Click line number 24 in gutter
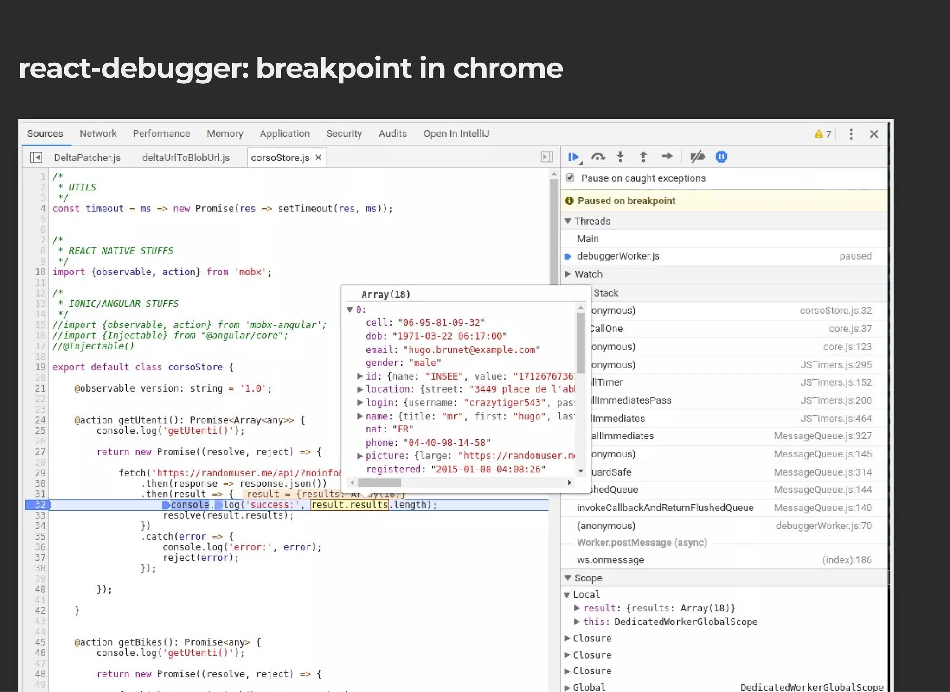Image resolution: width=950 pixels, height=692 pixels. pyautogui.click(x=40, y=420)
